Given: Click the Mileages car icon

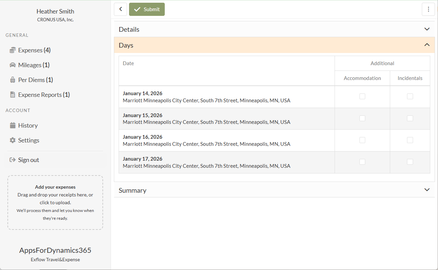Looking at the screenshot, I should click(x=12, y=65).
